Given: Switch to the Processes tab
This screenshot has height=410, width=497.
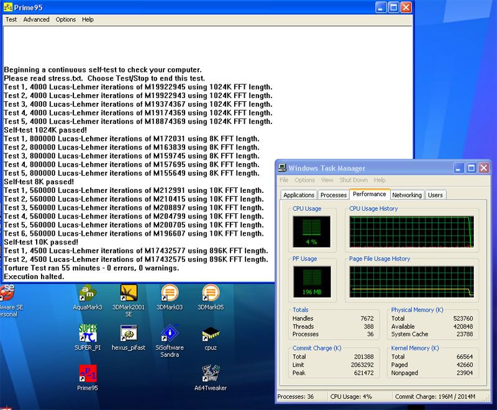Looking at the screenshot, I should pyautogui.click(x=334, y=195).
